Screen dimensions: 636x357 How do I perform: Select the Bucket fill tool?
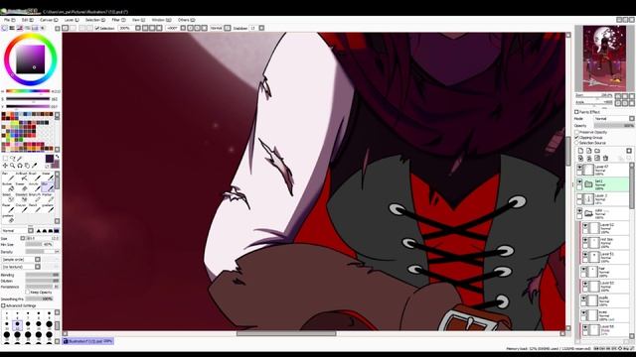pyautogui.click(x=9, y=187)
